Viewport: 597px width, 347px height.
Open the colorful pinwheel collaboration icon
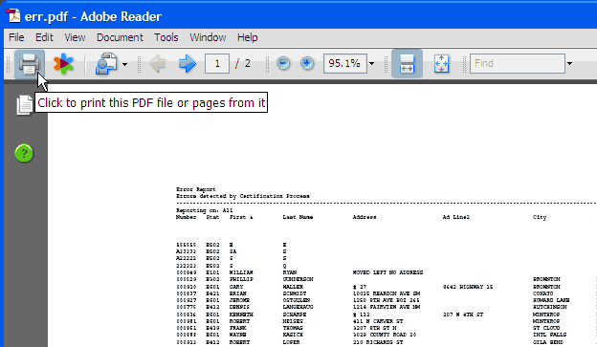pos(63,63)
